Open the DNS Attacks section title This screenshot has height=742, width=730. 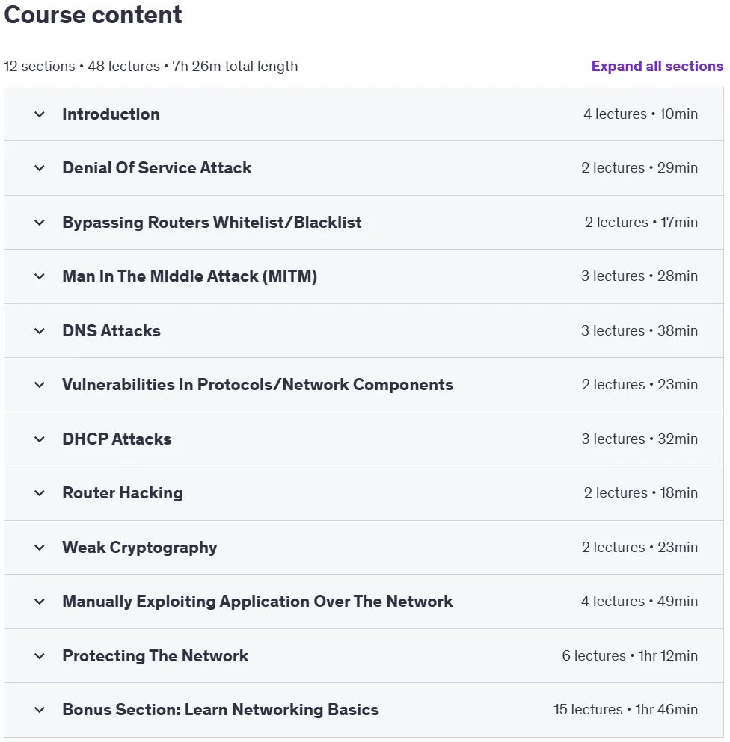(x=111, y=331)
